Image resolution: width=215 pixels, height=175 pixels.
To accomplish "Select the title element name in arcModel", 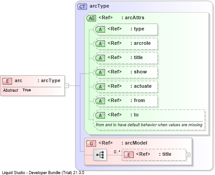I will pyautogui.click(x=167, y=154).
